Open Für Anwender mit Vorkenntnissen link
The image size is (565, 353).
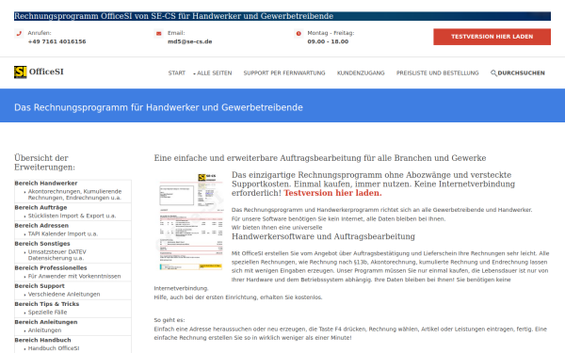[x=74, y=276]
